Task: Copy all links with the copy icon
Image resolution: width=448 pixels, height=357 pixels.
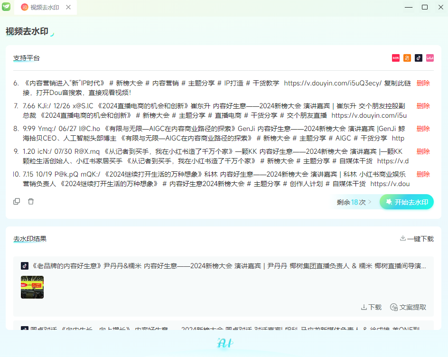Action: [17, 201]
